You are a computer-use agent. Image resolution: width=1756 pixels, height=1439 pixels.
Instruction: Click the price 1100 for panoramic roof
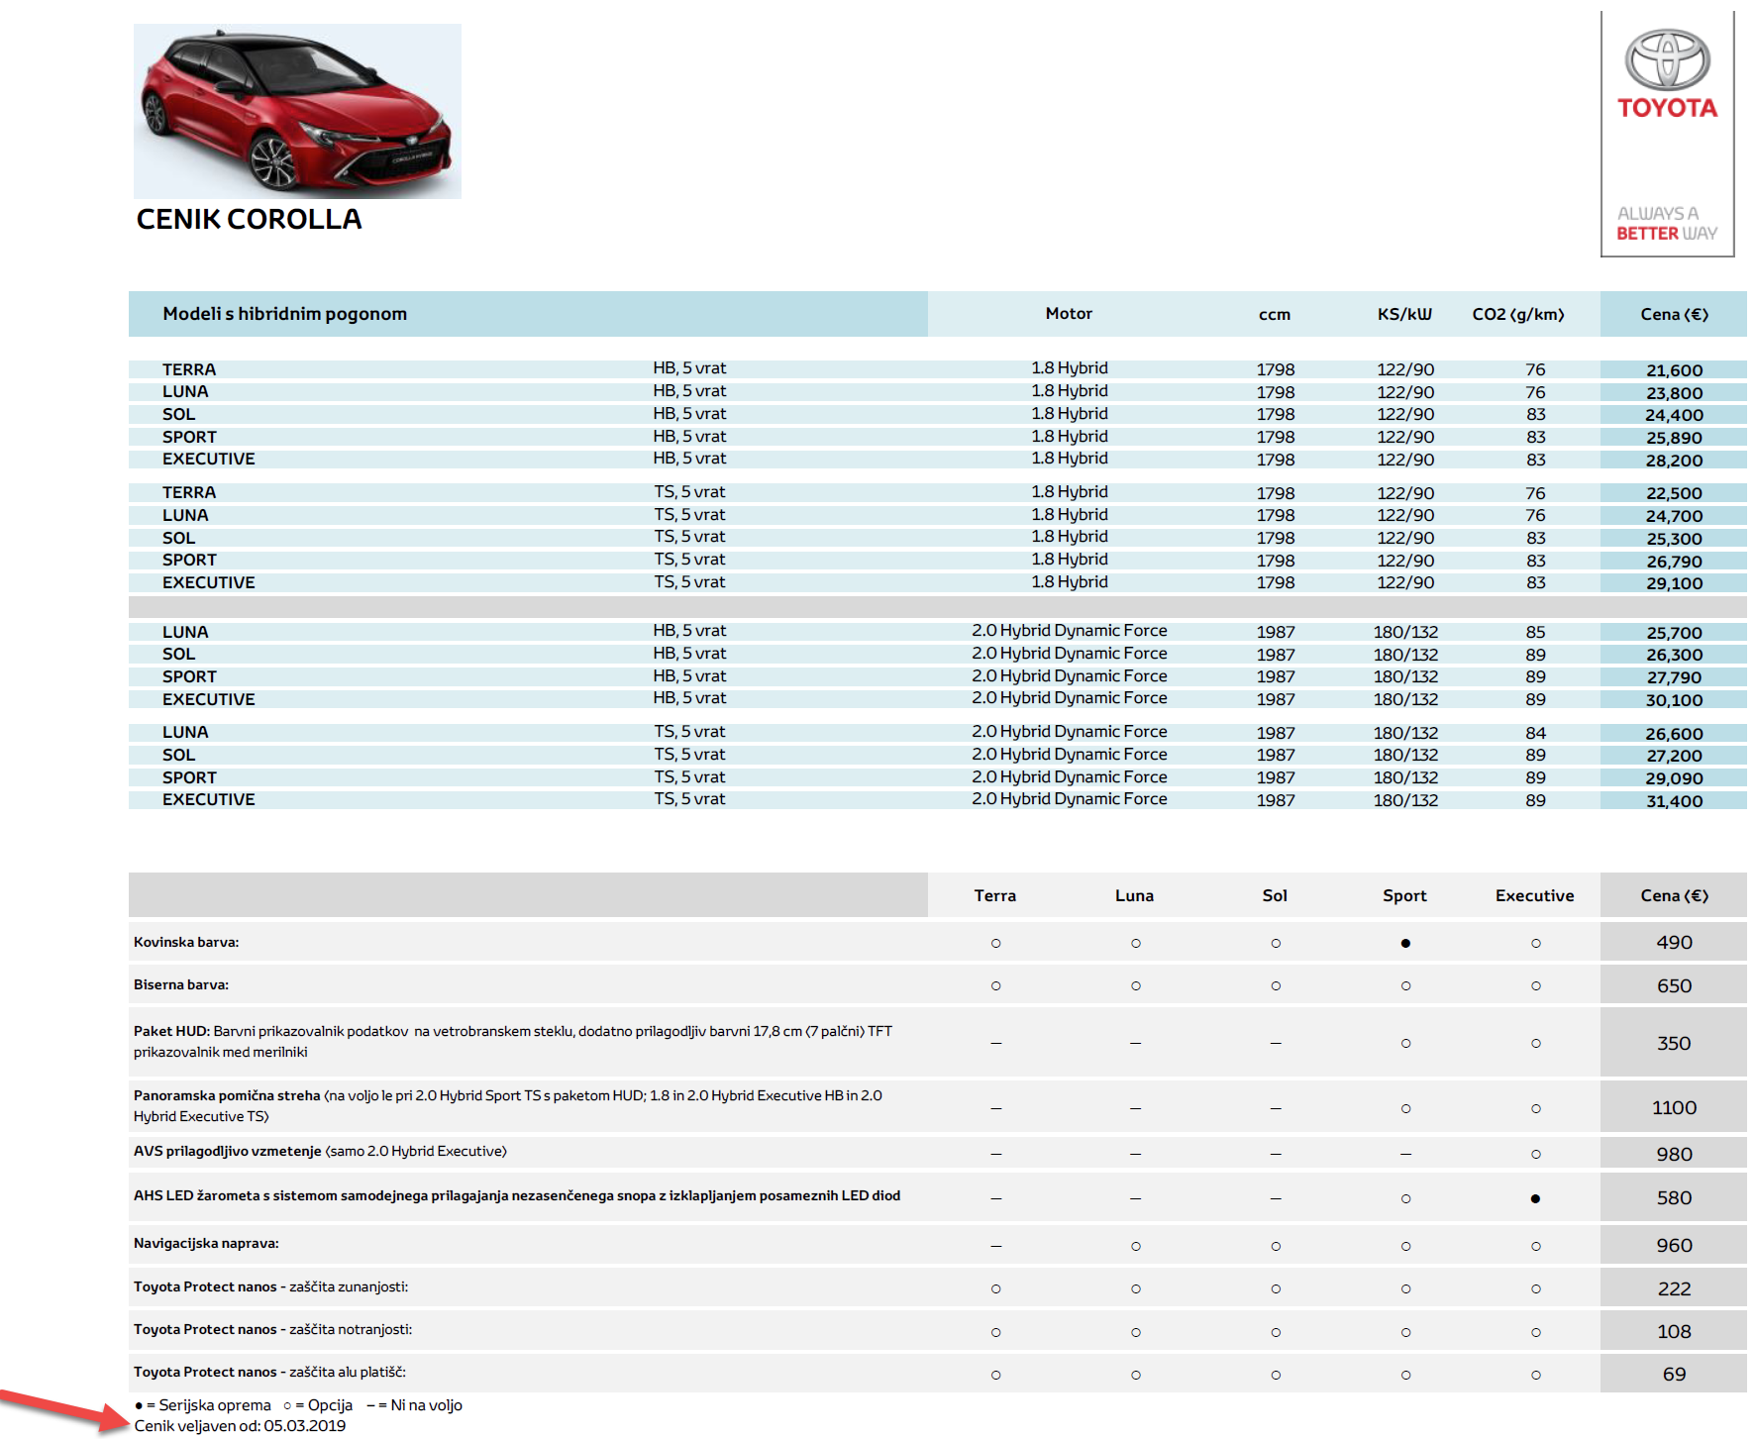click(x=1674, y=1107)
